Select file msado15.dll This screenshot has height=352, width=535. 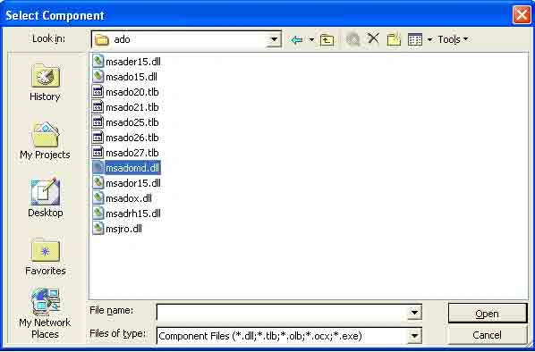point(125,77)
